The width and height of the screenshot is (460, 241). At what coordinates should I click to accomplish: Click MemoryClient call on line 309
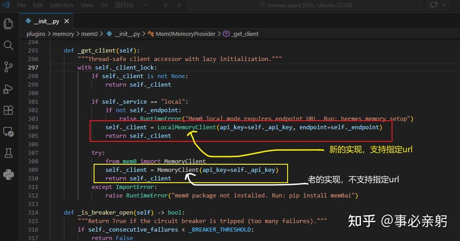tap(178, 170)
